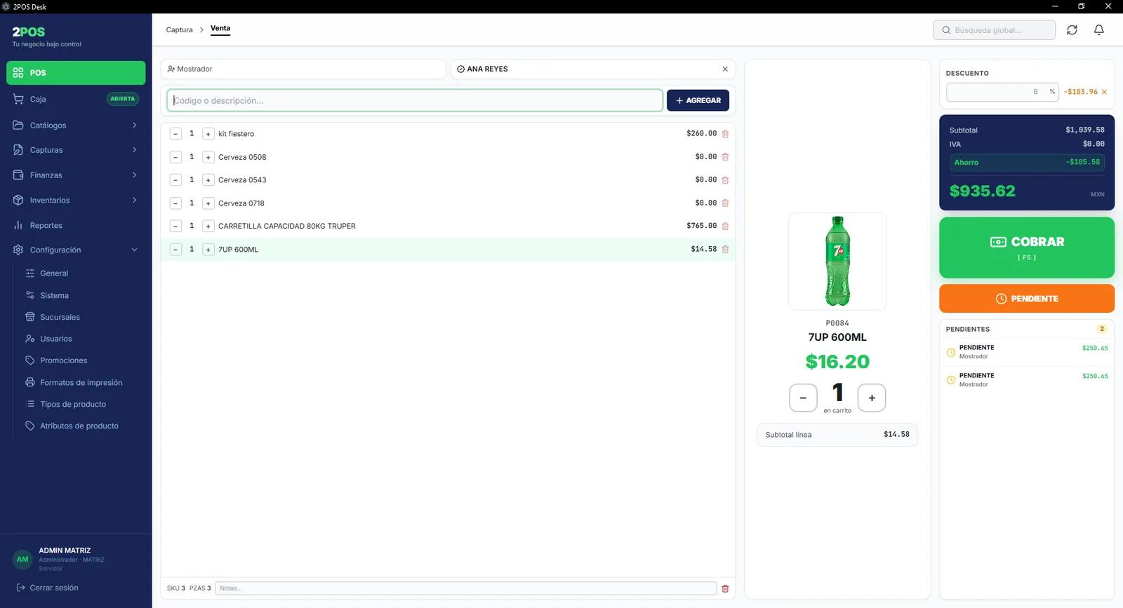1123x608 pixels.
Task: Open Usuarios settings
Action: click(x=82, y=339)
